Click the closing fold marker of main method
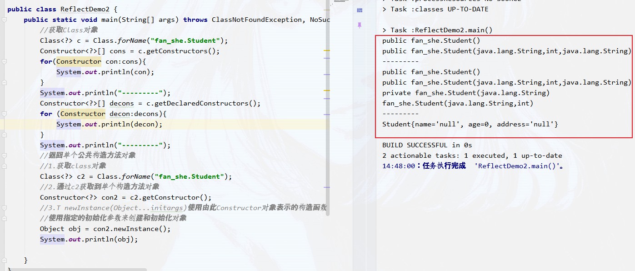Screen dimensions: 635x271 4,260
